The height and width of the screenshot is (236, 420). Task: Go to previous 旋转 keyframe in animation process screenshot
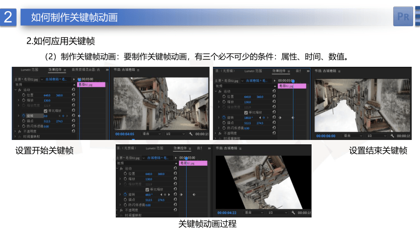161,195
